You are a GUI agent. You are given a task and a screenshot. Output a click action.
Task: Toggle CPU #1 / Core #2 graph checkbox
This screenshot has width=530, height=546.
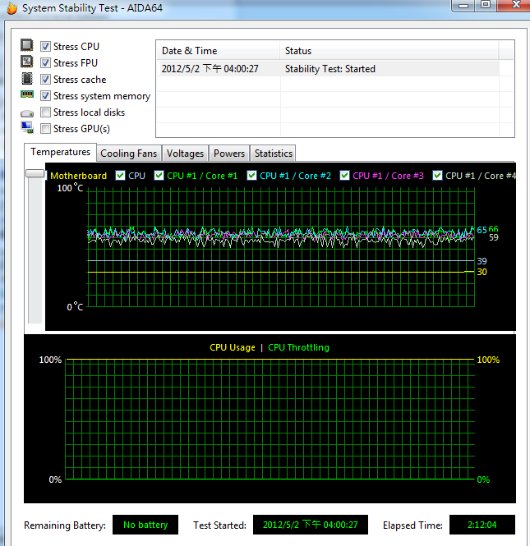(251, 176)
